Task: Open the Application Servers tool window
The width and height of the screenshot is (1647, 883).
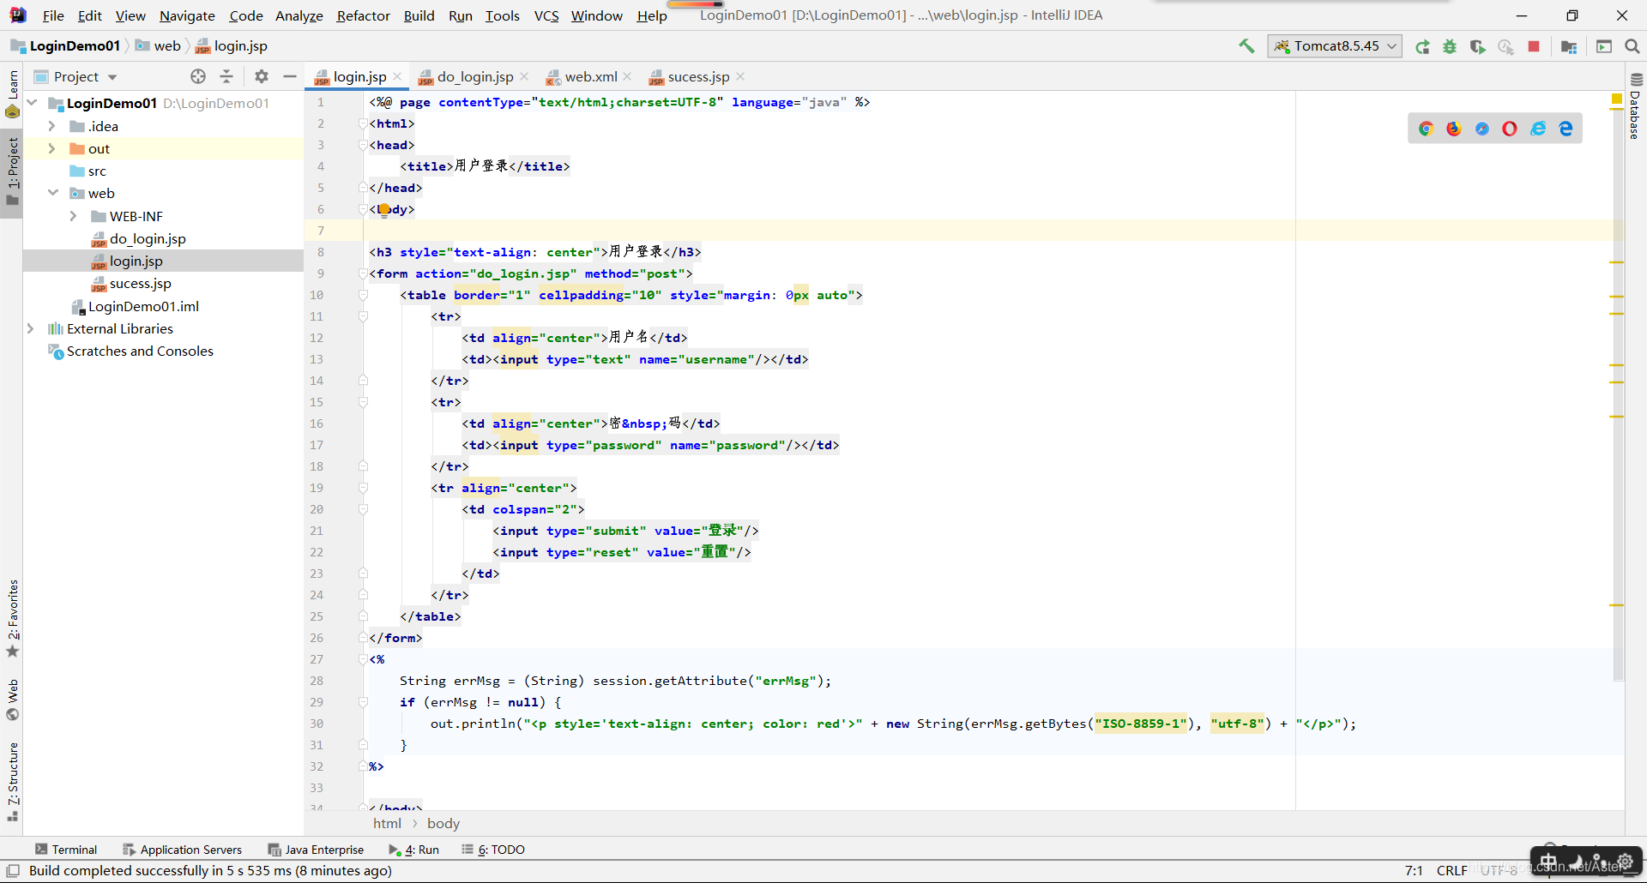Action: 182,850
